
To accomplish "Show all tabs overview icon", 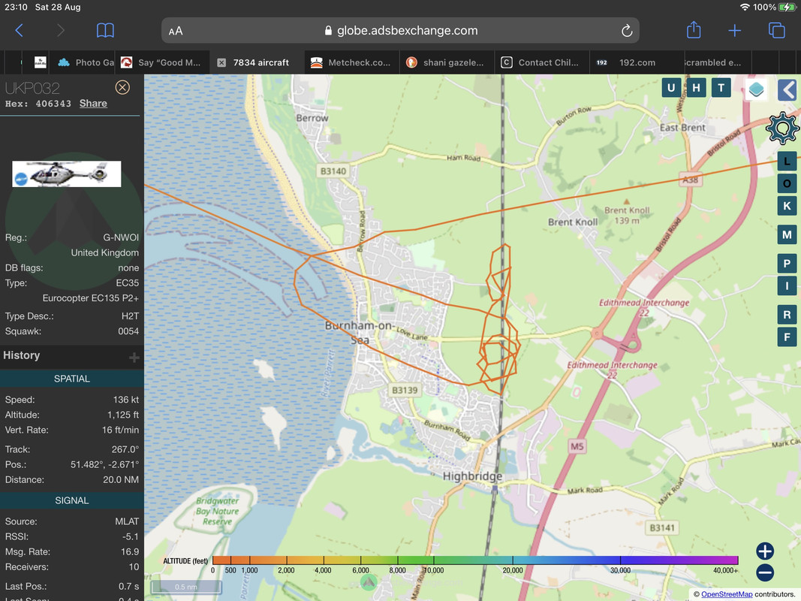I will [x=776, y=31].
